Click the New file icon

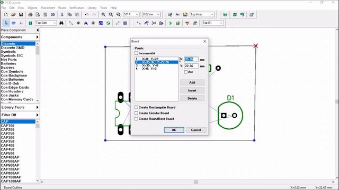[x=6, y=15]
